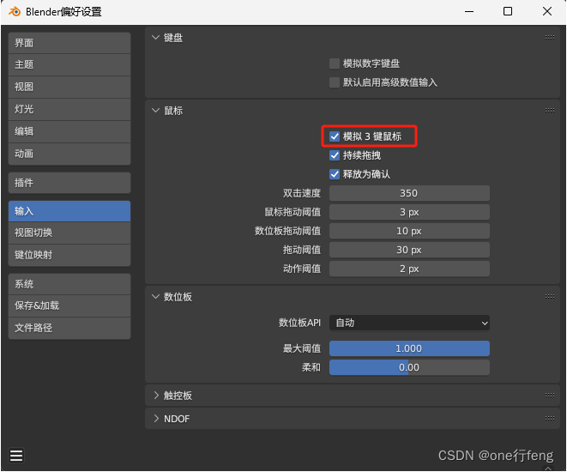Click the 柔和 slider at 0.00

click(x=409, y=367)
